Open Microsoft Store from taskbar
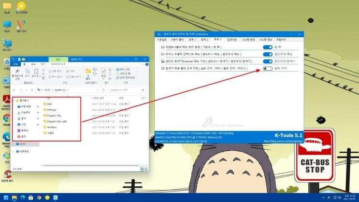This screenshot has width=359, height=202. coord(30,198)
